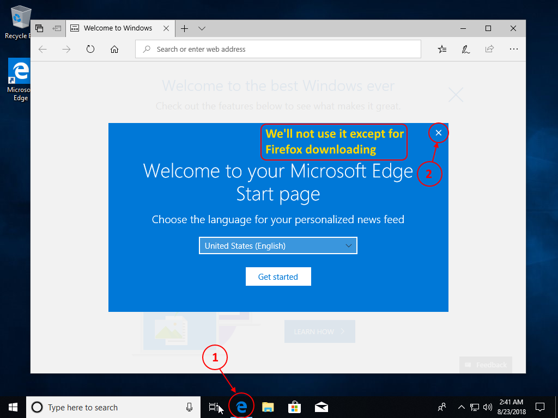The height and width of the screenshot is (418, 558).
Task: Share this page icon in Edge toolbar
Action: (x=490, y=49)
